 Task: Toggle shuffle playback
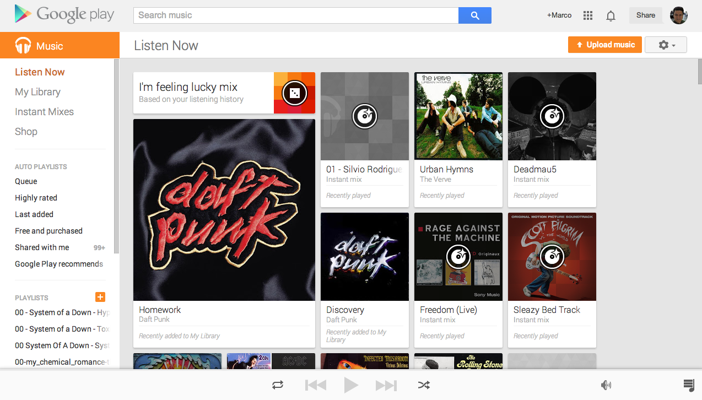pyautogui.click(x=424, y=385)
